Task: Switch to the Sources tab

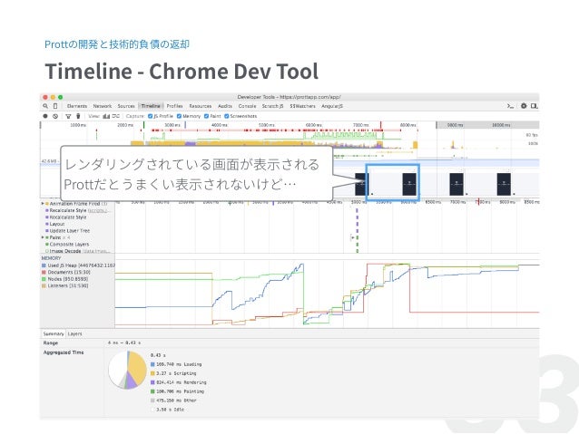Action: 126,106
